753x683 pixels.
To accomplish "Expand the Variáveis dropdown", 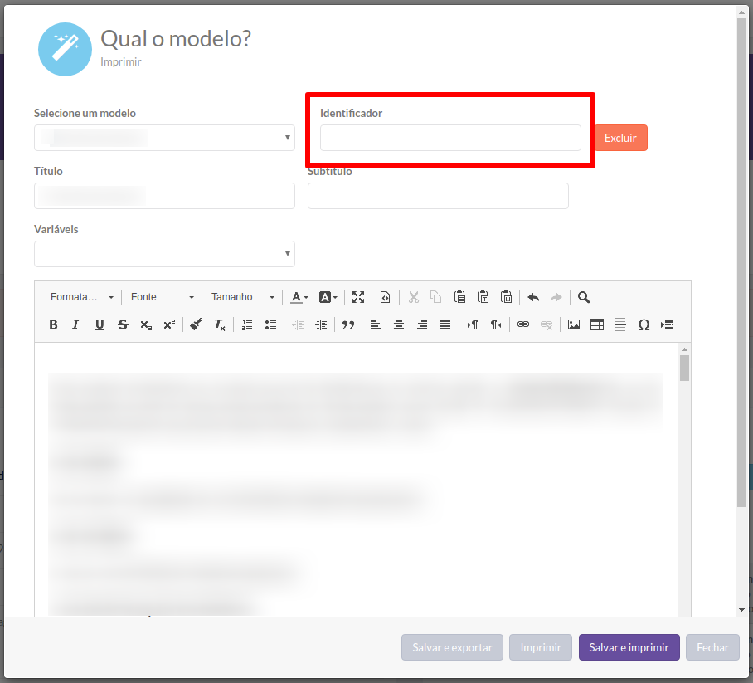I will pos(164,254).
